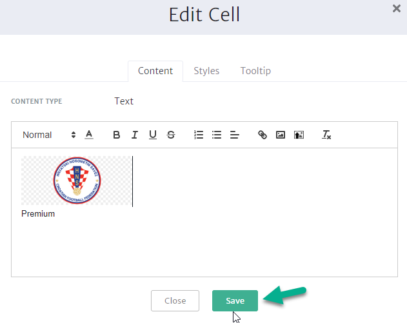
Task: Click the word Premium in the editor
Action: (38, 214)
